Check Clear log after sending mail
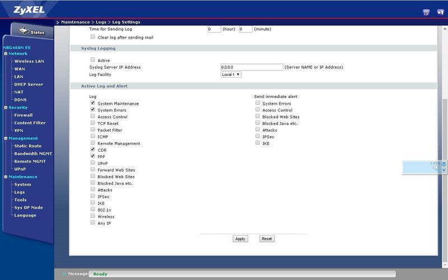Viewport: 448px width, 280px height. click(x=93, y=37)
